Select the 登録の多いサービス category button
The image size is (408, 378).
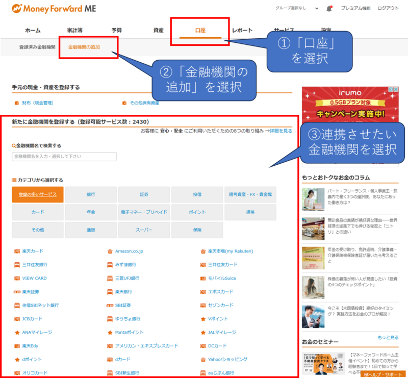pyautogui.click(x=38, y=194)
